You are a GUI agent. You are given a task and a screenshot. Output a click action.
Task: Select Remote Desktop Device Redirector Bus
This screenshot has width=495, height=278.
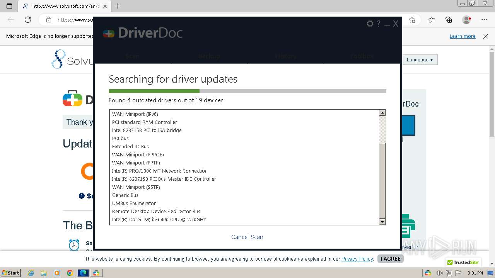(156, 212)
